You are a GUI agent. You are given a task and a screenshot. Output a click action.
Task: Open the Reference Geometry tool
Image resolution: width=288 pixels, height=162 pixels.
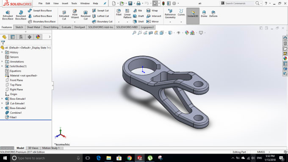pyautogui.click(x=170, y=14)
